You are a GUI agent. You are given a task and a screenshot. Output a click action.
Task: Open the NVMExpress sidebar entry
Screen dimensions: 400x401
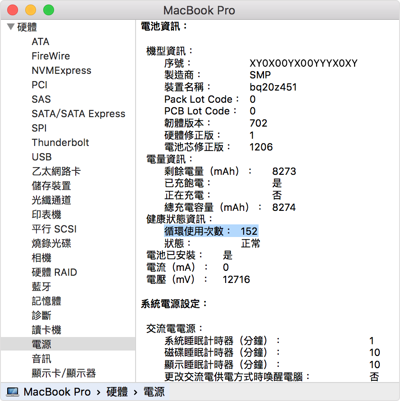pos(61,70)
